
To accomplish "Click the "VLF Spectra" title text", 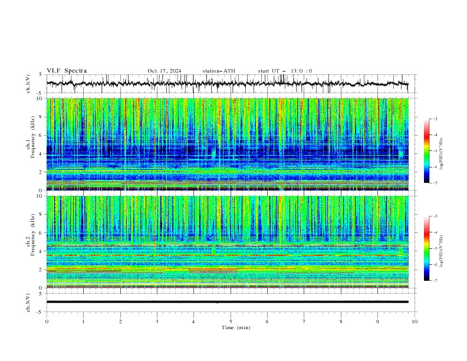I will [x=67, y=71].
